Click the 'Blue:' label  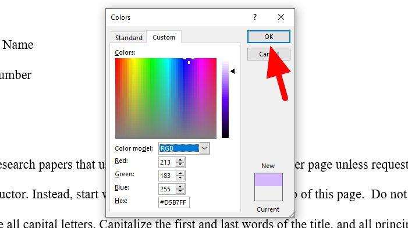tap(122, 187)
